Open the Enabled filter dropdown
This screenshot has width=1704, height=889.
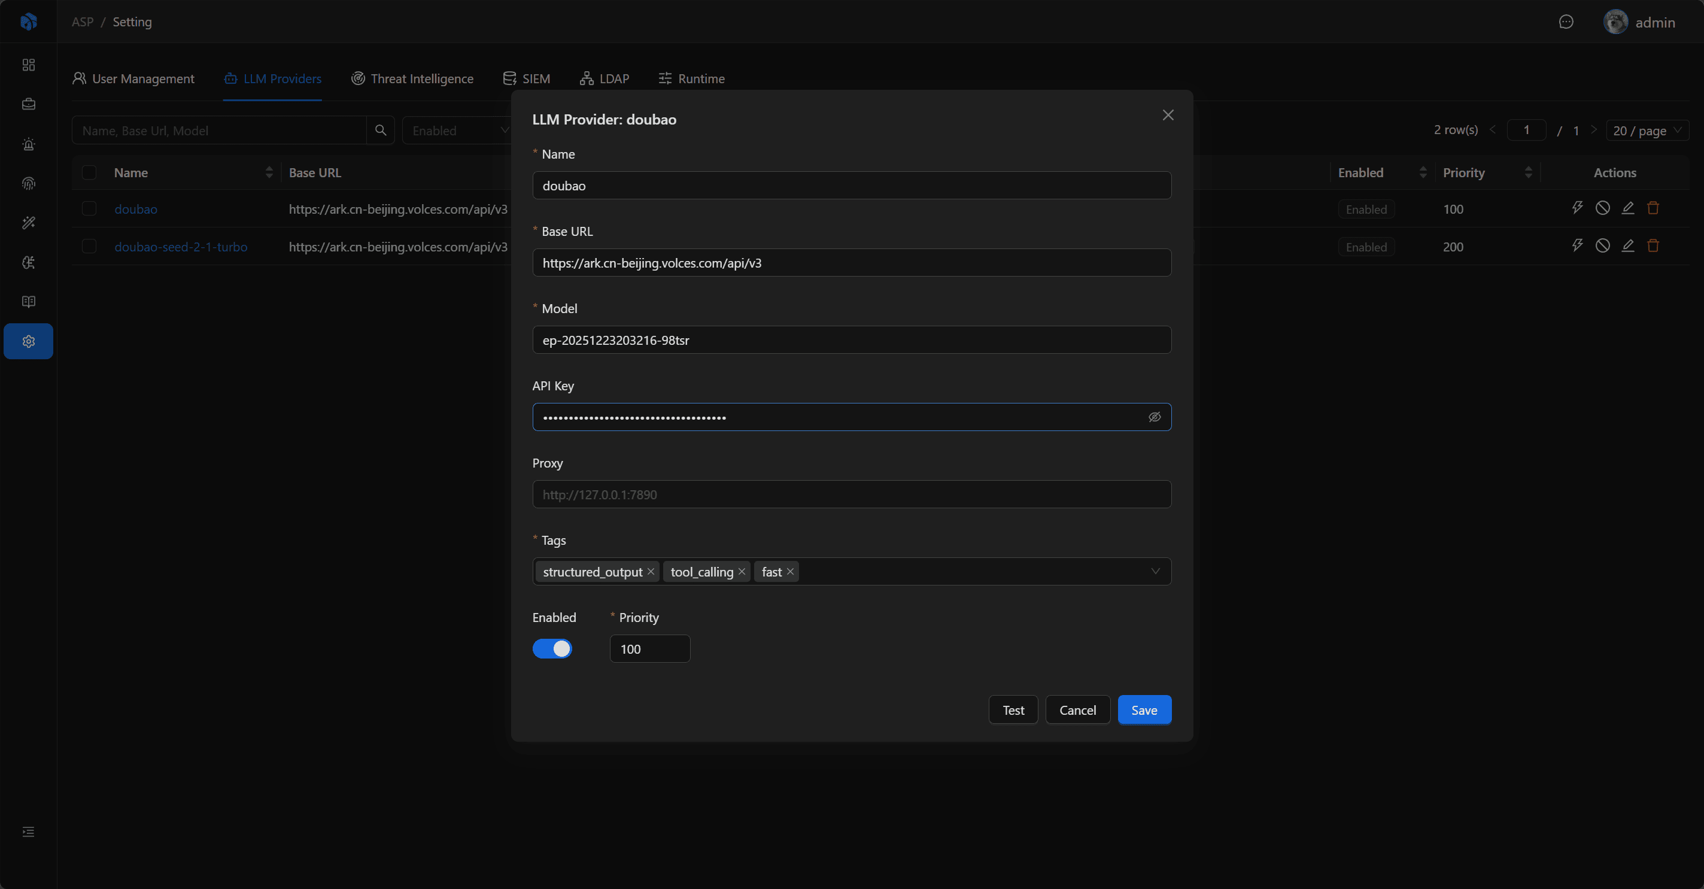457,131
